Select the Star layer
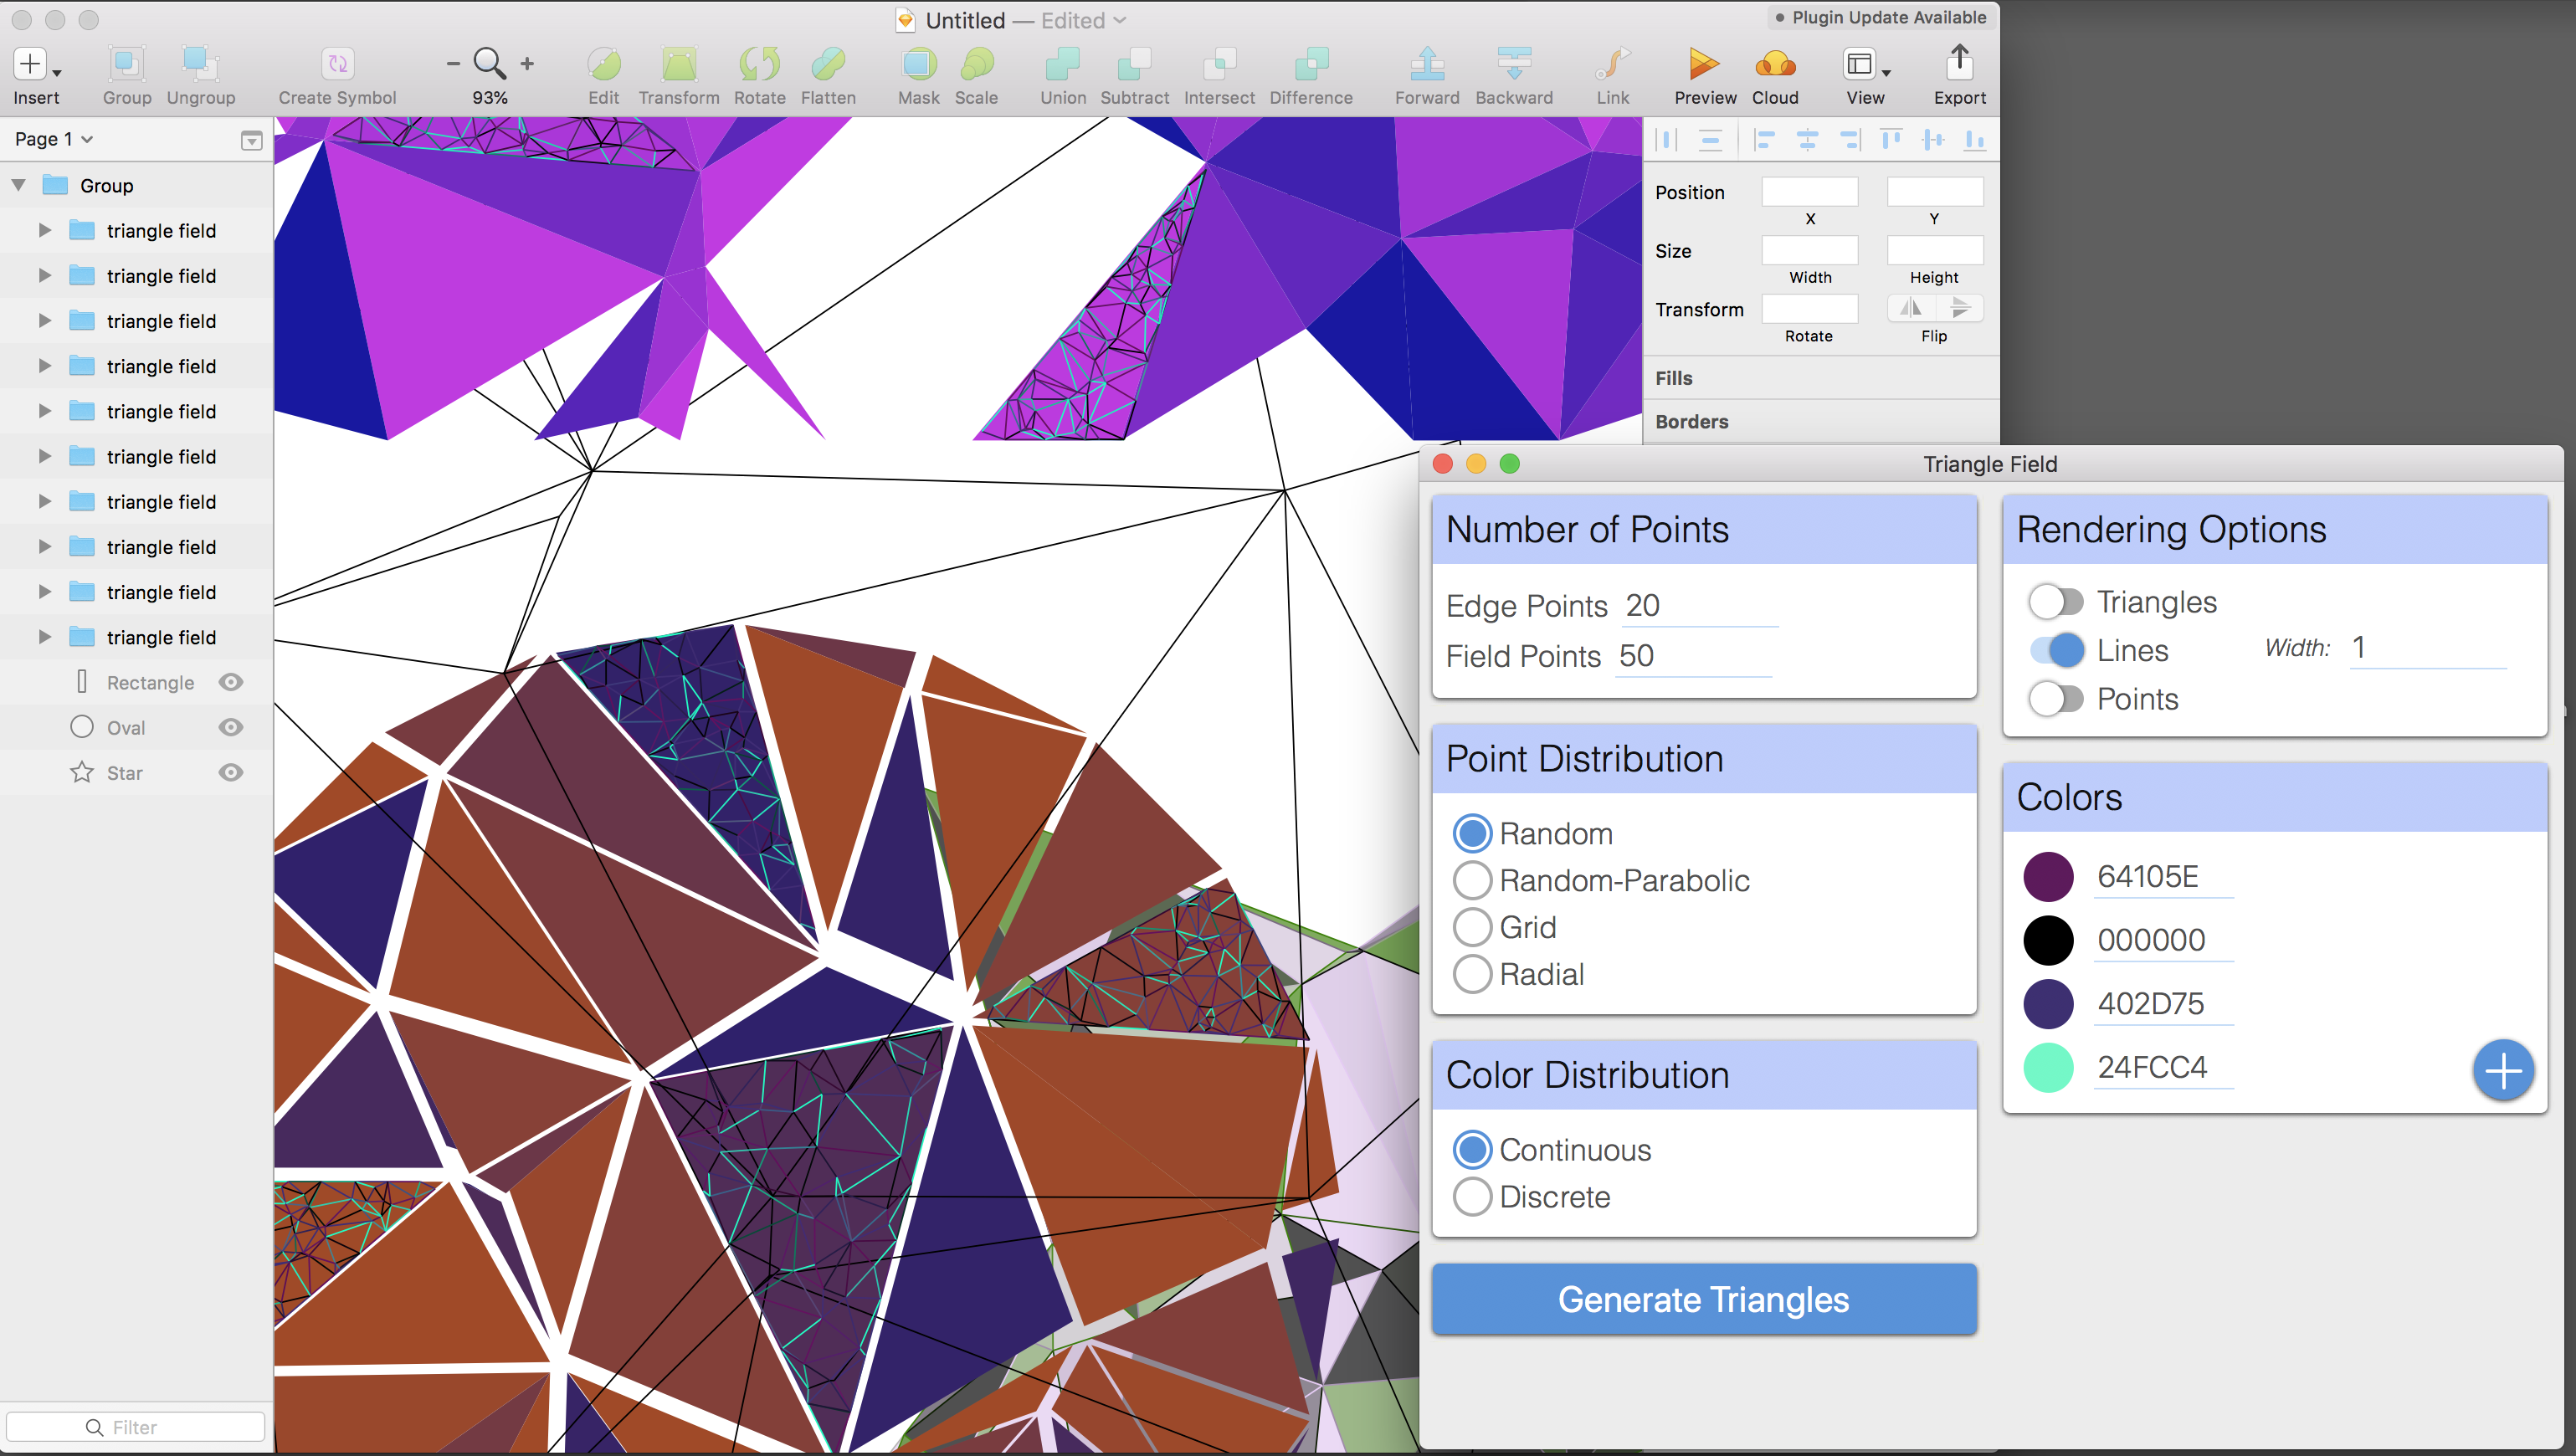Screen dimensions: 2576x1456 point(137,773)
